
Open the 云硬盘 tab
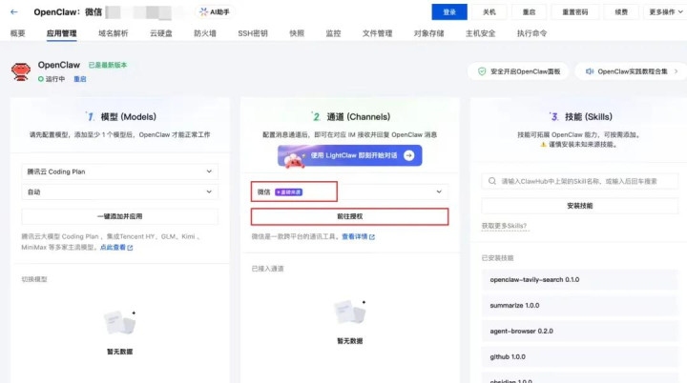(161, 33)
